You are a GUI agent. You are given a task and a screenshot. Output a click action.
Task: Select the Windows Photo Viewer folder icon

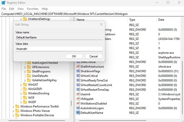[17, 111]
